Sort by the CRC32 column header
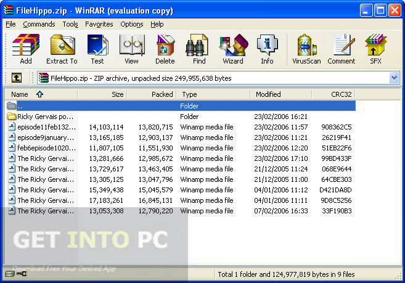Viewport: 405px width, 283px height. click(x=333, y=94)
